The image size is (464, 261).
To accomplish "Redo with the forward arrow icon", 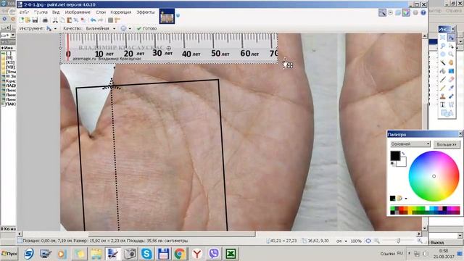I will 101,20.
